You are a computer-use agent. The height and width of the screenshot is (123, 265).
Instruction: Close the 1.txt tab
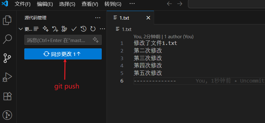[x=148, y=18]
